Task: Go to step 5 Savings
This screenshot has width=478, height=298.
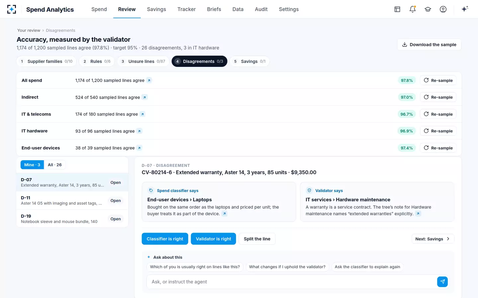Action: click(x=250, y=61)
